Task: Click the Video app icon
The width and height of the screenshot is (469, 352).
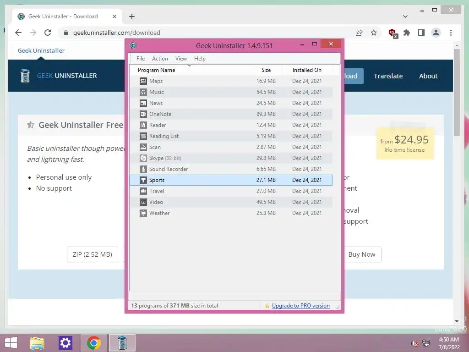Action: pyautogui.click(x=143, y=202)
